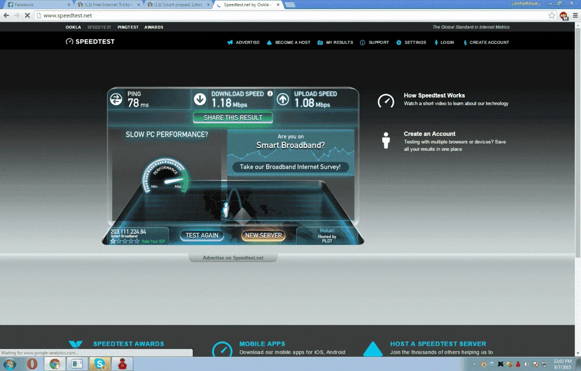Screen dimensions: 581x371
Task: Click the Host a Speedtest Server triangle icon
Action: pos(373,350)
